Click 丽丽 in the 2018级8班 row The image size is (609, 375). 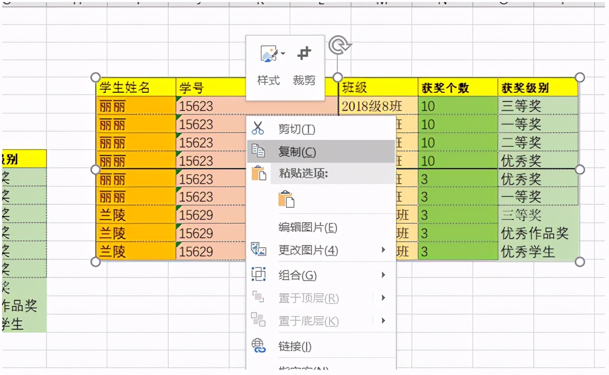136,106
